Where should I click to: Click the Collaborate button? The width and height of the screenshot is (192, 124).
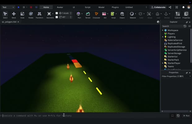pyautogui.click(x=158, y=7)
